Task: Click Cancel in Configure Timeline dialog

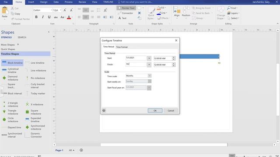Action: point(171,110)
